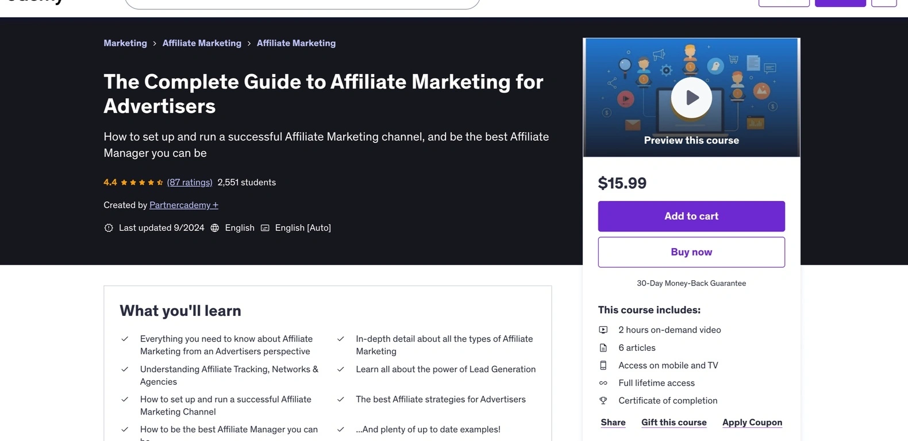Visit Partnercademy + instructor profile

184,205
